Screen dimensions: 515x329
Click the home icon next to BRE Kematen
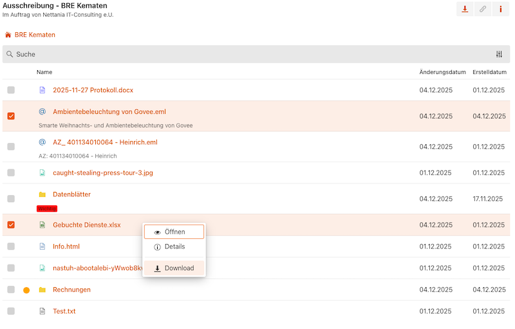(x=8, y=35)
